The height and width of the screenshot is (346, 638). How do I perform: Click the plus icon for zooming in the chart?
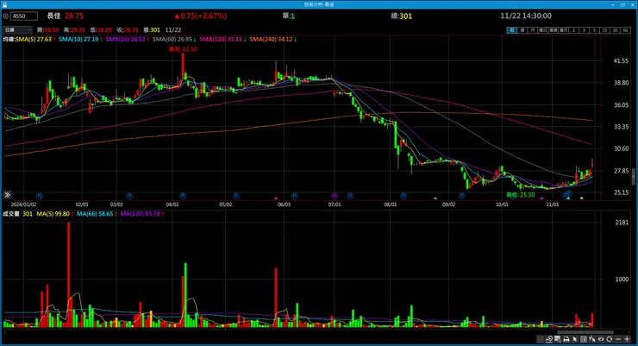coord(627,339)
